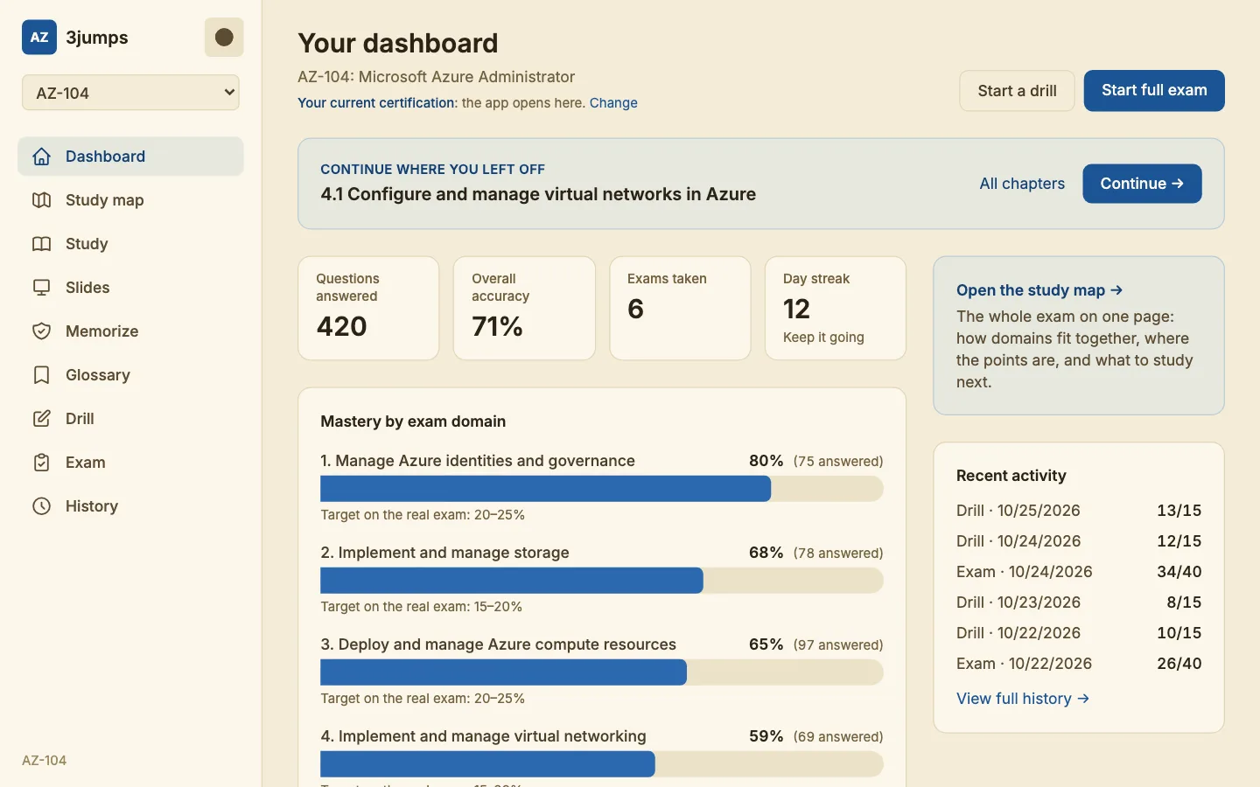Click the compute resources progress bar
1260x787 pixels.
pos(602,672)
